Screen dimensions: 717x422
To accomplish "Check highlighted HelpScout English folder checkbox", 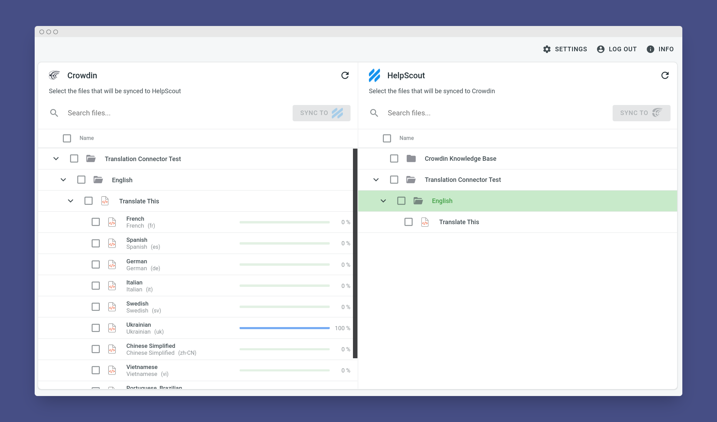I will [401, 201].
